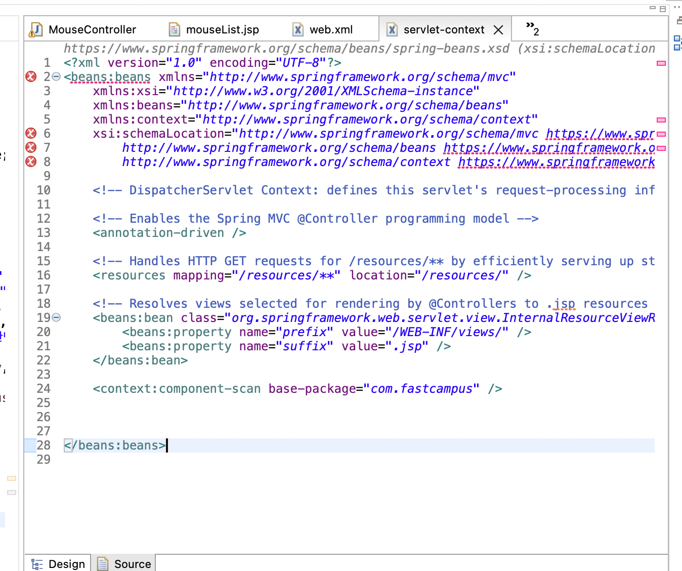
Task: Collapse the beans:bean element on line 19
Action: pos(56,318)
